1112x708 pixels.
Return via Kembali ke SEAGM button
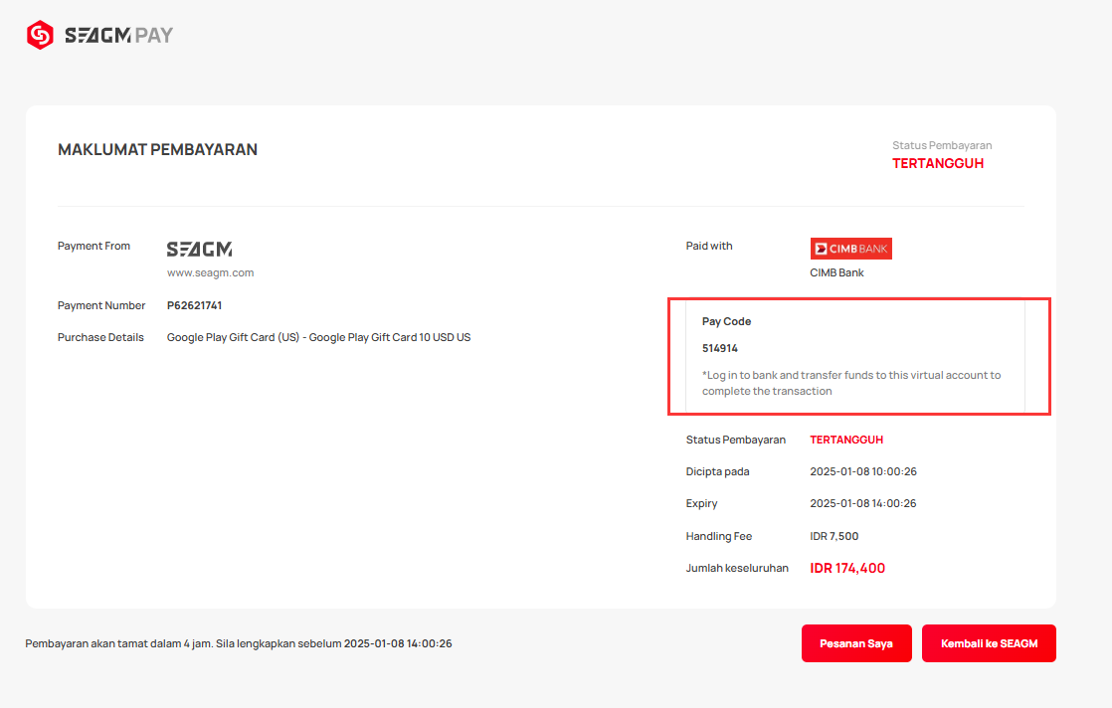pyautogui.click(x=990, y=643)
